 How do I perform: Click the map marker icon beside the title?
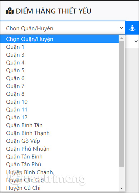pyautogui.click(x=10, y=11)
